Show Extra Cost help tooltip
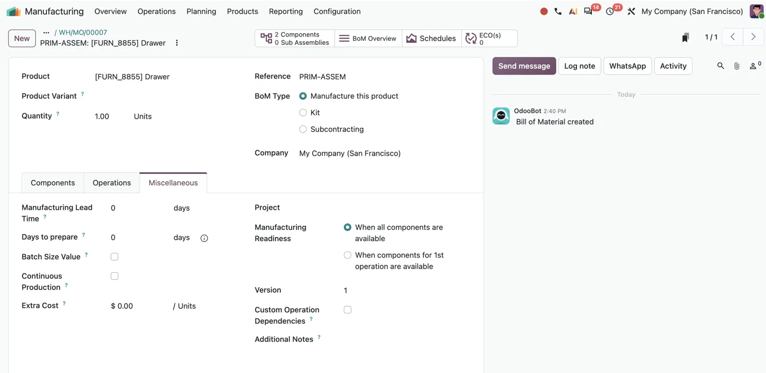The width and height of the screenshot is (766, 373). [x=64, y=304]
